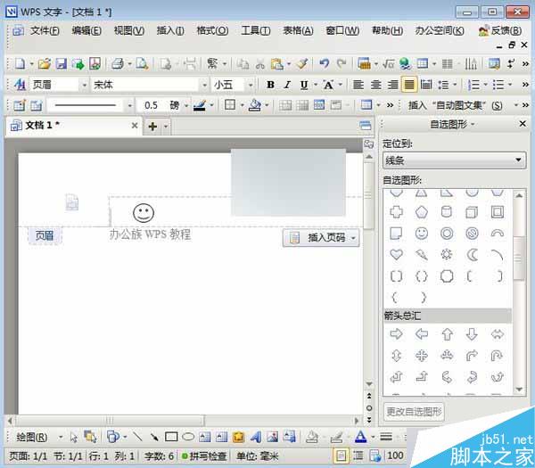
Task: Open the 格式(O) menu
Action: 212,30
